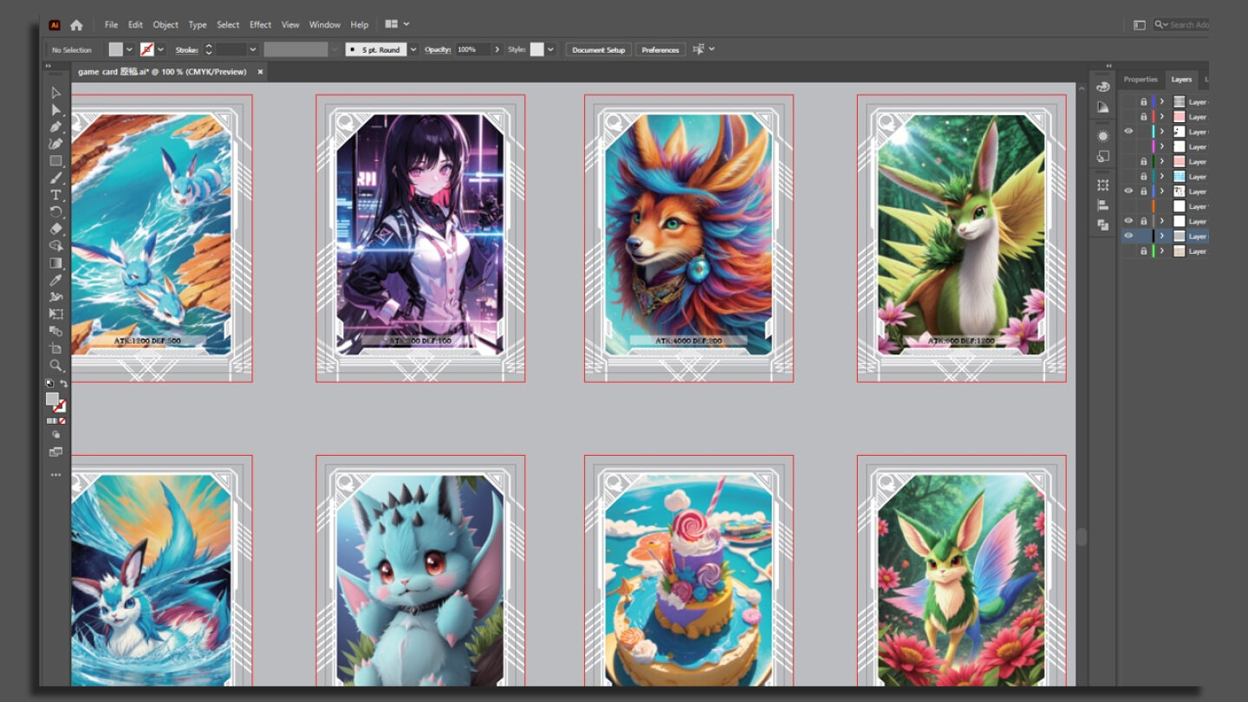Select the Zoom tool magnifier
Screen dimensions: 1248x702
point(56,365)
